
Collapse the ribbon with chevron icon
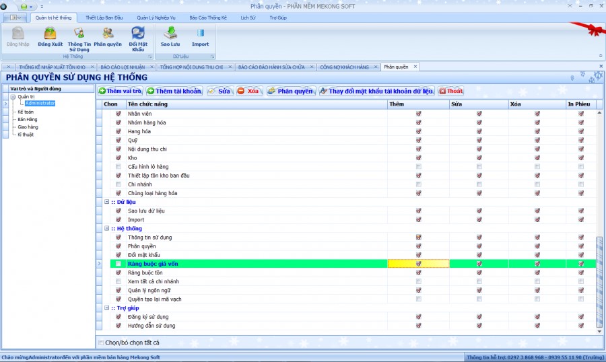click(601, 56)
